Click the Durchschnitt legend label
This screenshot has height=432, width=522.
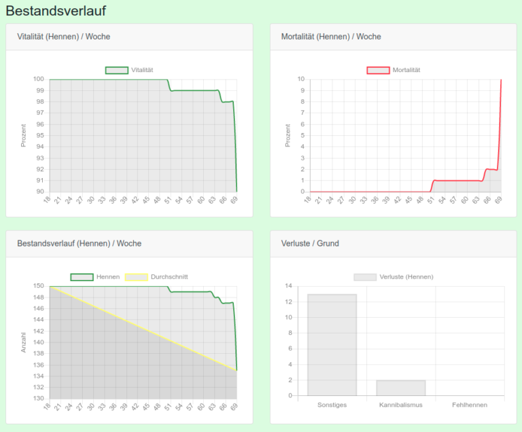tap(169, 277)
